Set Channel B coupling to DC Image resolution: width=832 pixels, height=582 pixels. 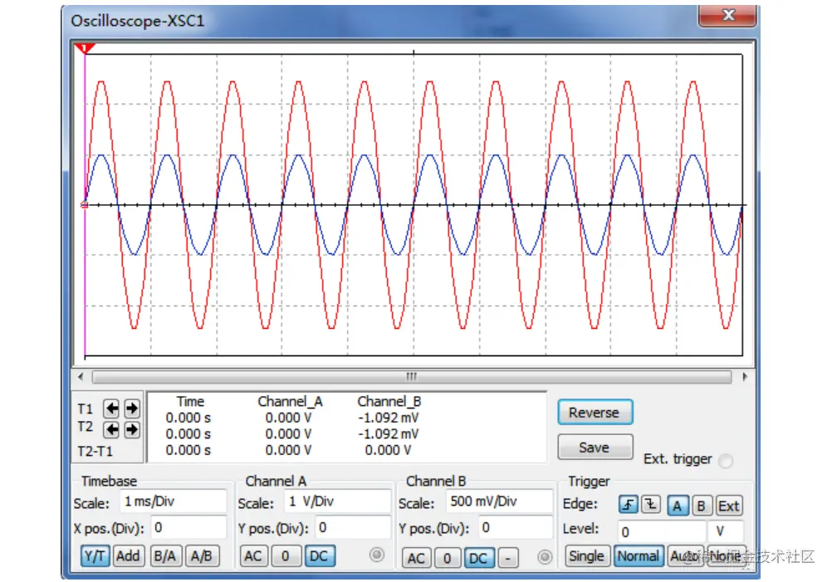click(x=478, y=558)
